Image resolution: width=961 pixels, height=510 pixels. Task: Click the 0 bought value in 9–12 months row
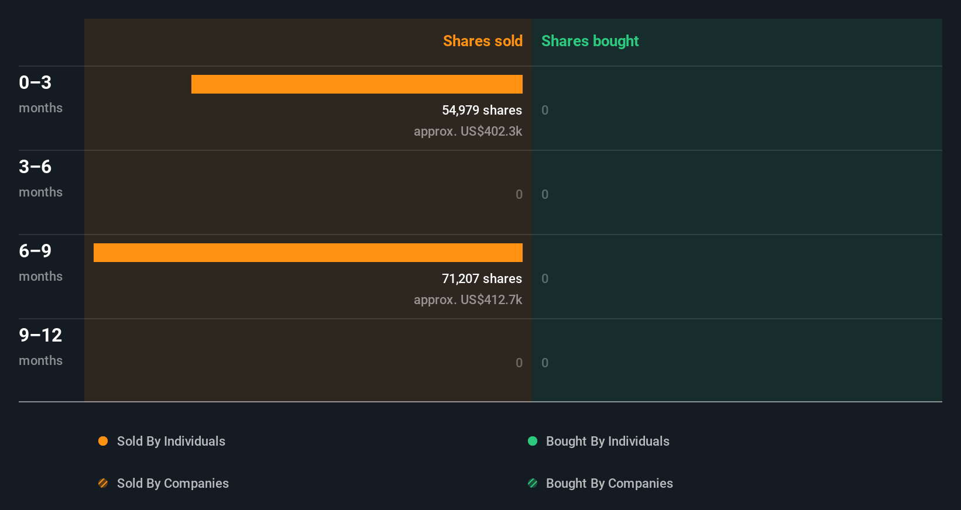pos(545,363)
